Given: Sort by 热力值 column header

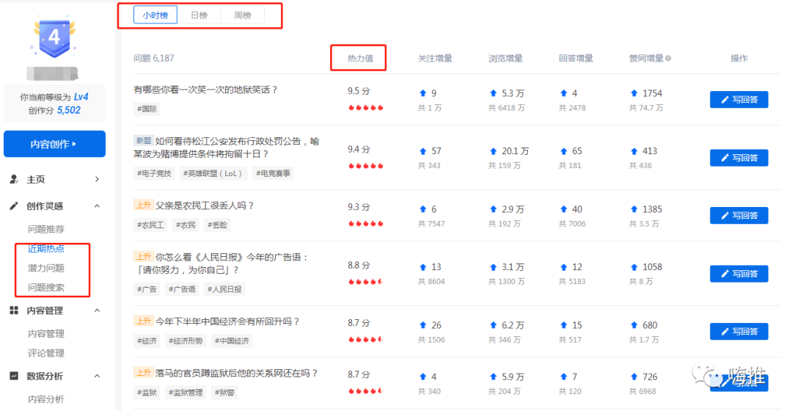Looking at the screenshot, I should click(x=360, y=58).
